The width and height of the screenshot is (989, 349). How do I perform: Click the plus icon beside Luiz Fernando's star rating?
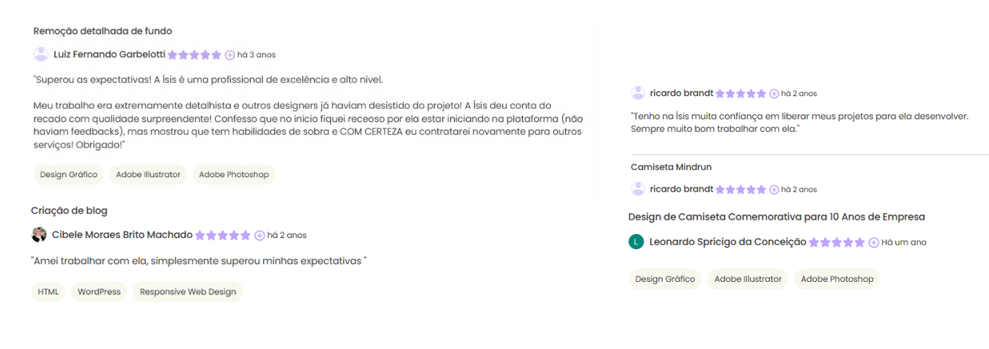click(x=230, y=55)
